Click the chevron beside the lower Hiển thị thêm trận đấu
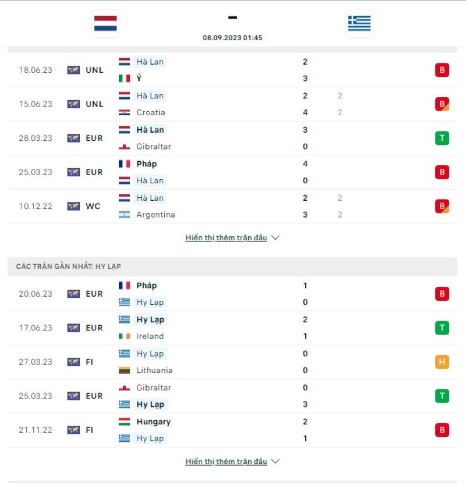The width and height of the screenshot is (466, 483). pos(276,461)
